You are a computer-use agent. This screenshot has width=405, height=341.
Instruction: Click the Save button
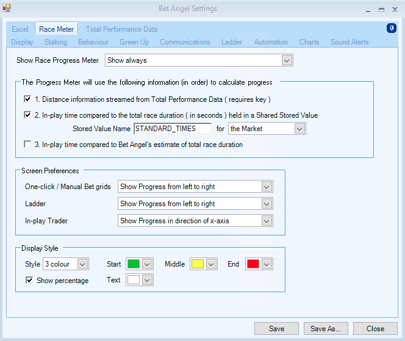click(277, 329)
